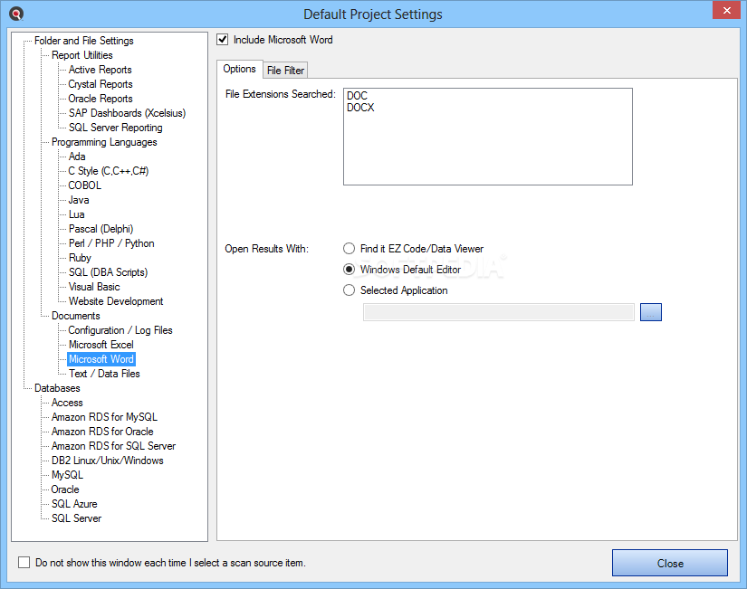Viewport: 747px width, 589px height.
Task: Open Active Reports settings
Action: [x=100, y=70]
